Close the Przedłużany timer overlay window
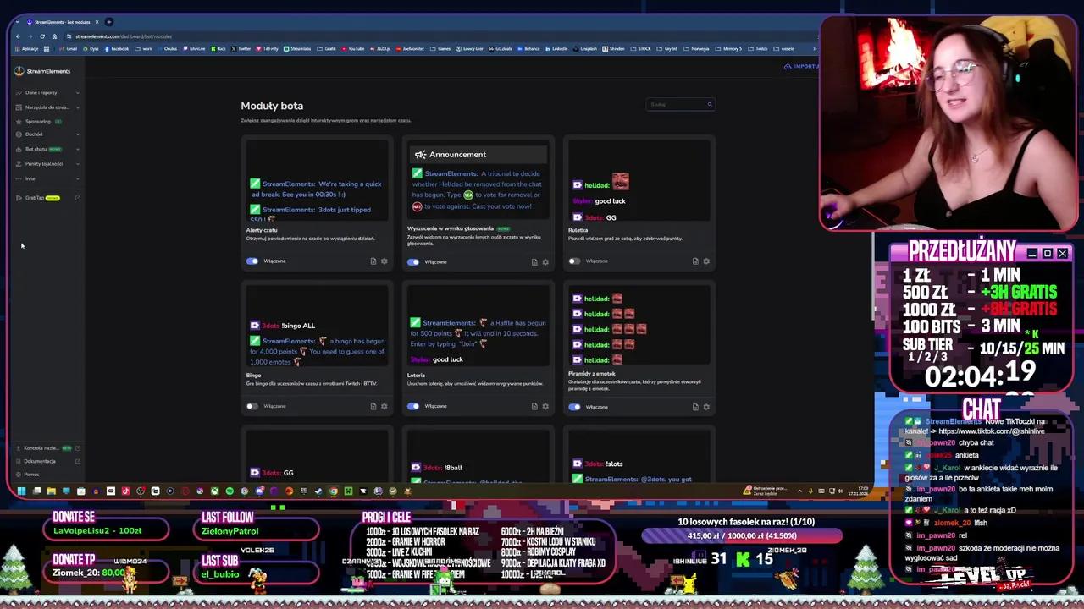The height and width of the screenshot is (609, 1084). [1062, 254]
